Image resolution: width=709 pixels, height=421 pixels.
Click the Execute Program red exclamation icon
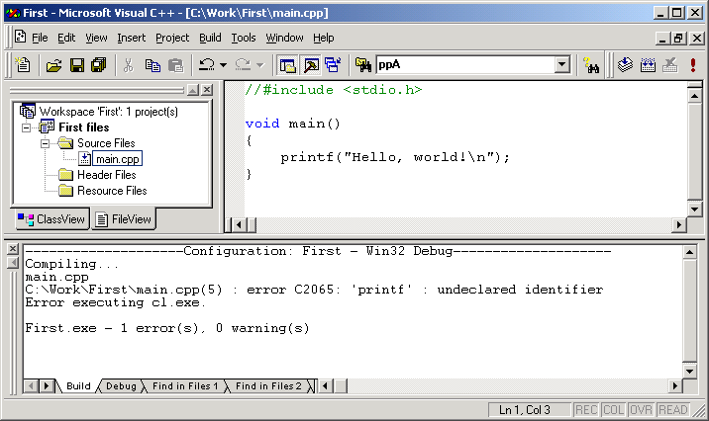pos(693,65)
